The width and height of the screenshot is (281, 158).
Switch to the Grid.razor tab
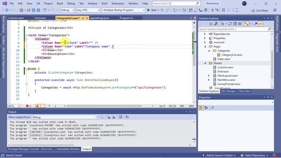coord(40,18)
